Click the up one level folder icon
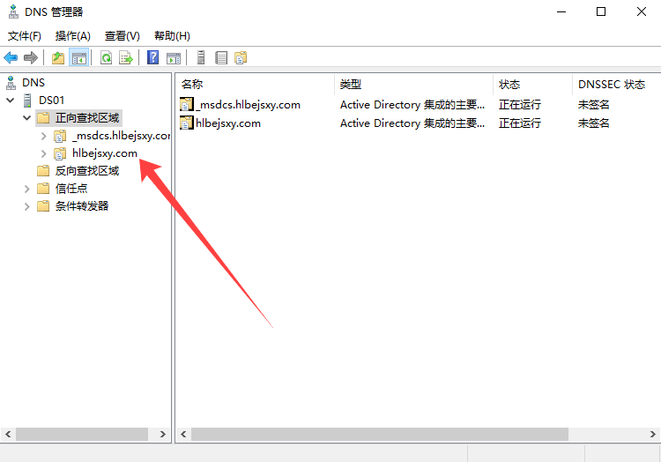661x462 pixels. [58, 58]
